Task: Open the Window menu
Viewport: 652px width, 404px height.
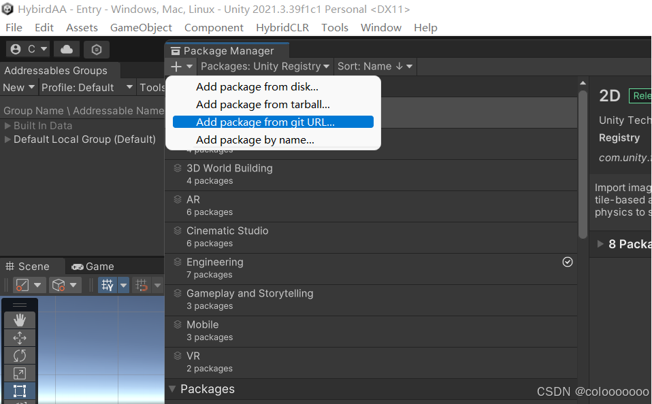Action: pos(381,27)
